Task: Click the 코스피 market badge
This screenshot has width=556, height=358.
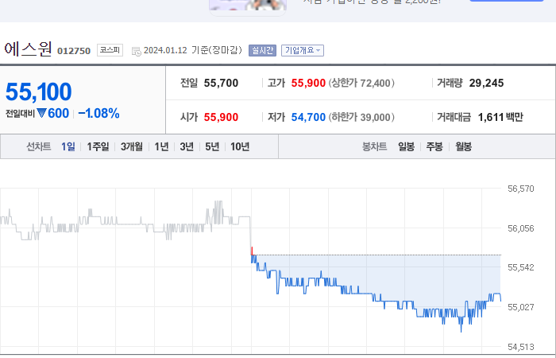Action: (x=110, y=50)
